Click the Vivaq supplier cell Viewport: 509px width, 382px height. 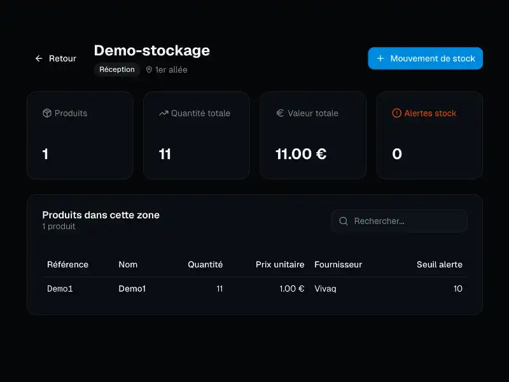point(325,288)
